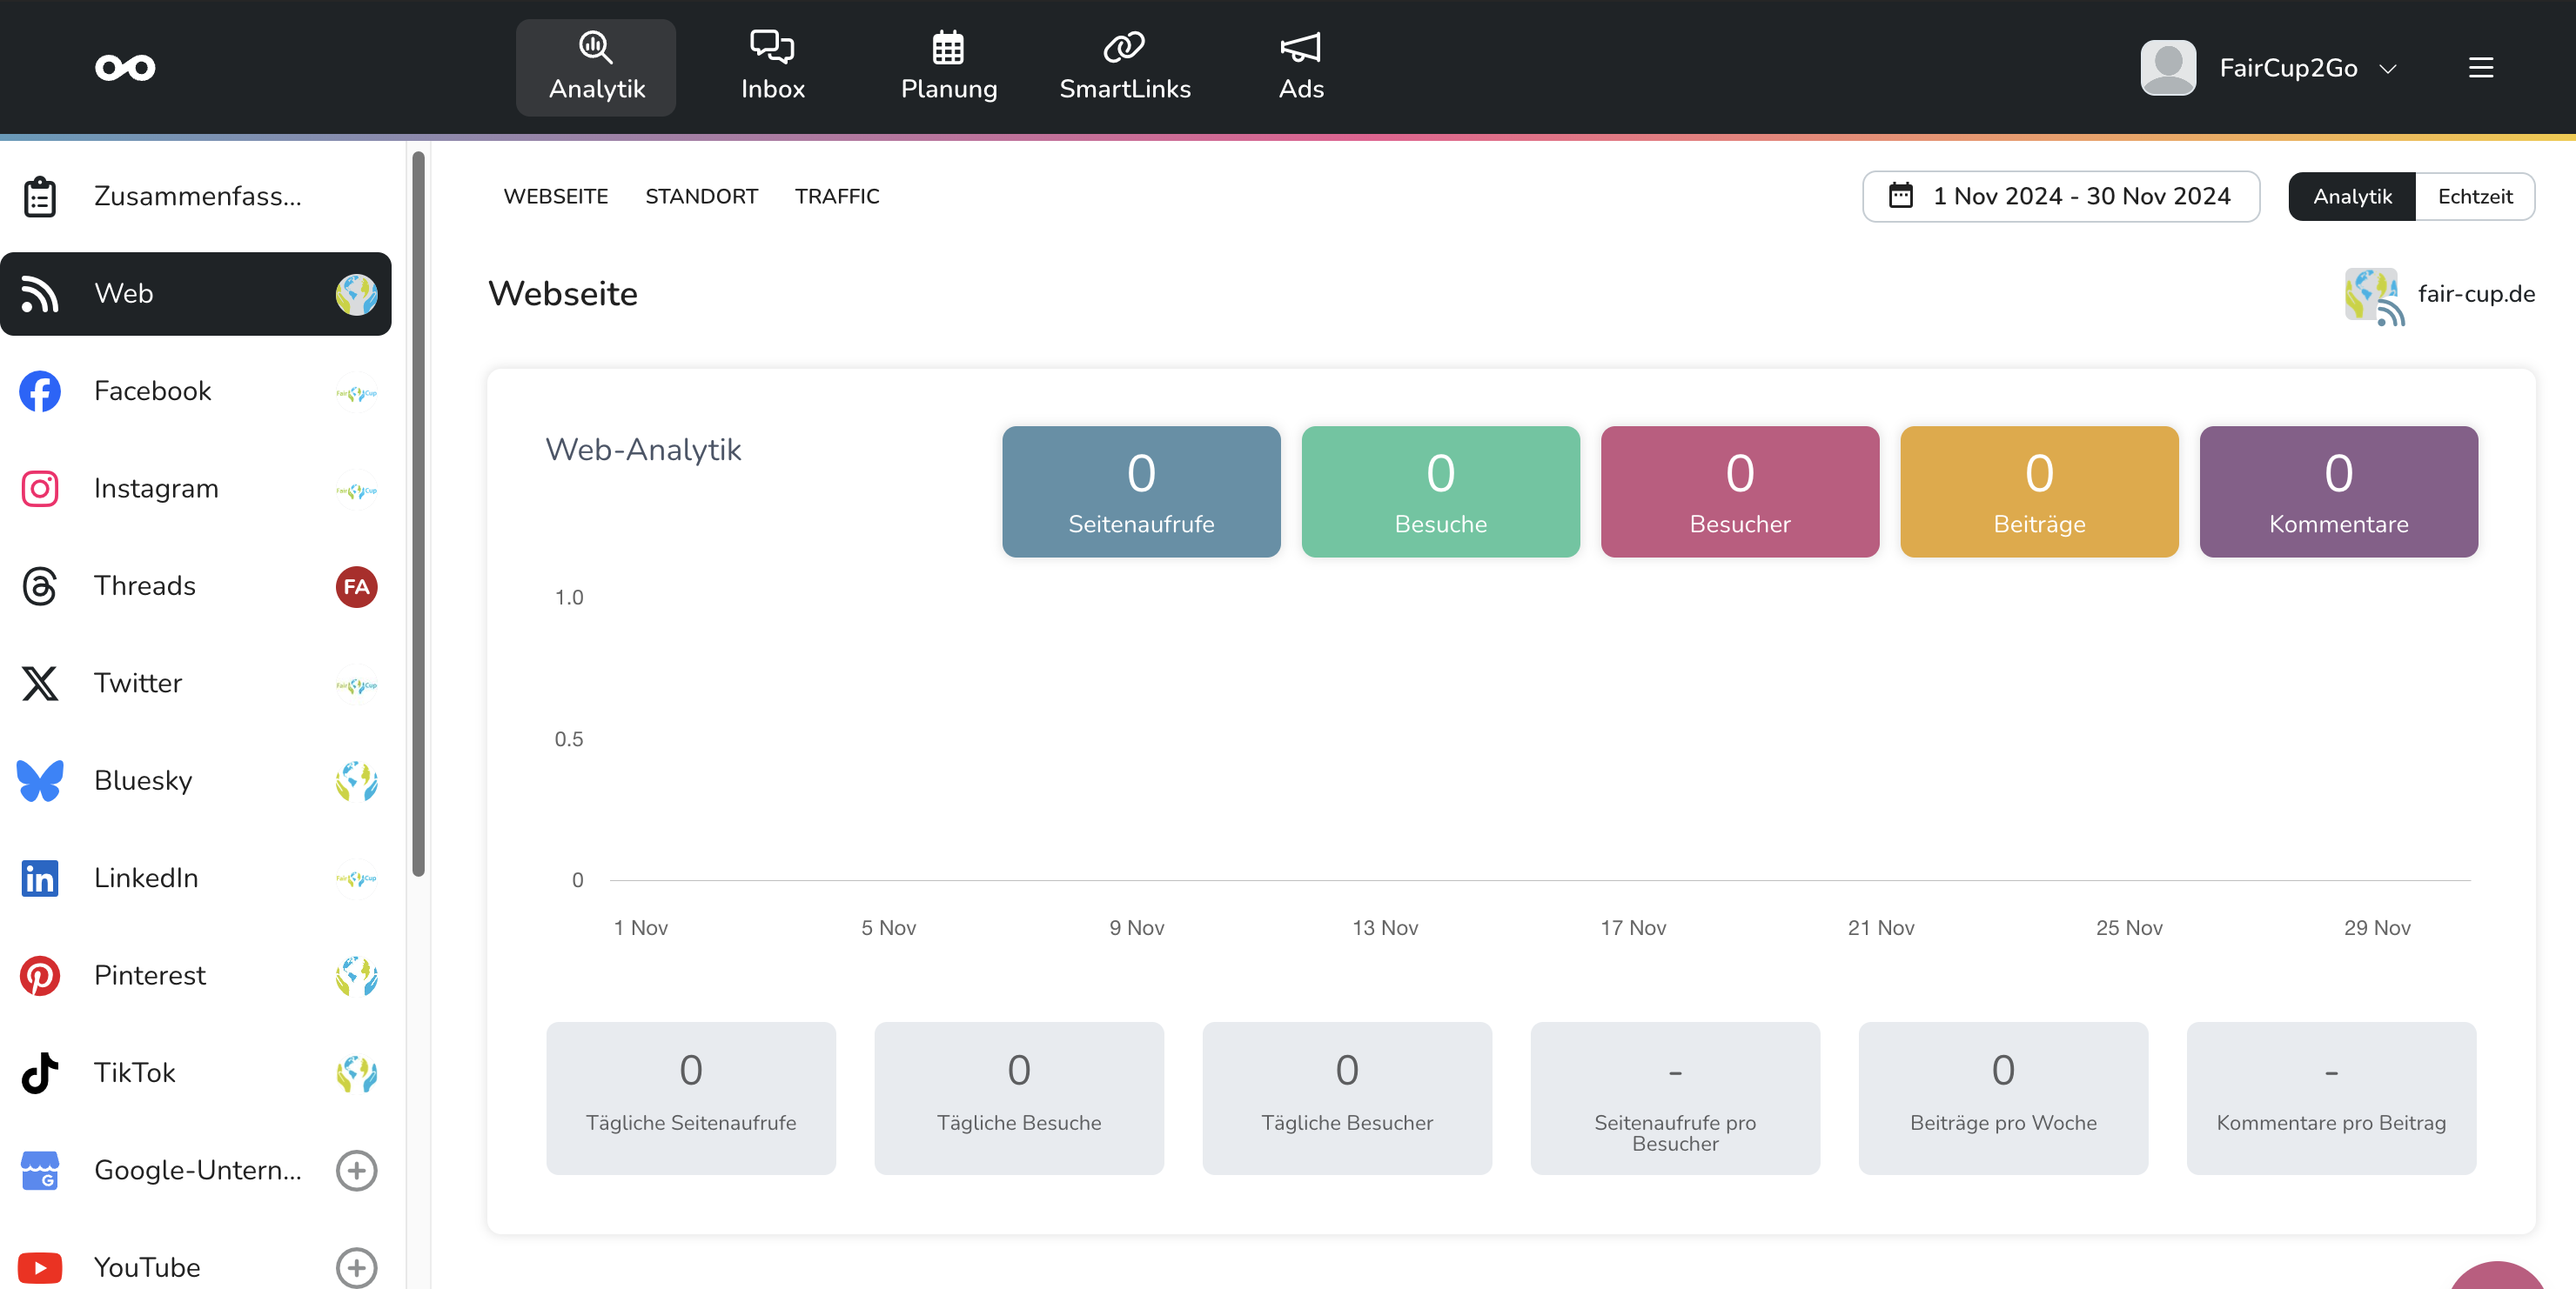2576x1289 pixels.
Task: Click the calendar icon in date picker
Action: [x=1900, y=196]
